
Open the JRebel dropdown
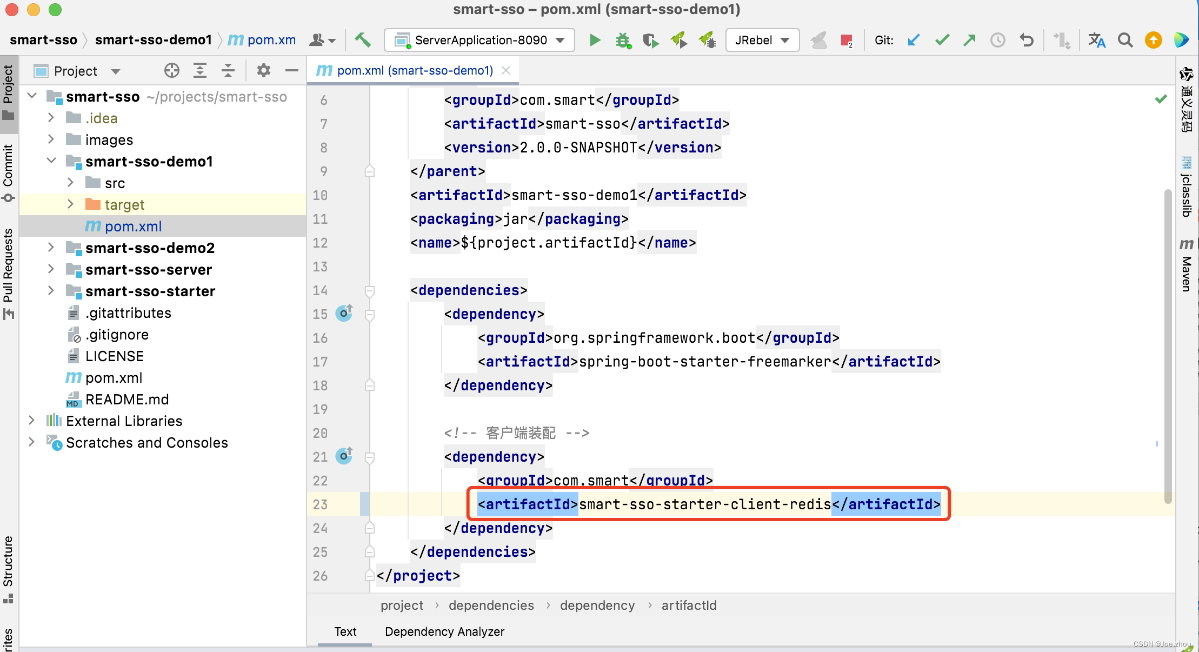tap(762, 40)
